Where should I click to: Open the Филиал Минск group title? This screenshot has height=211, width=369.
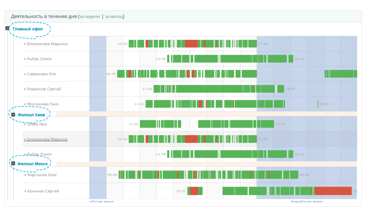coord(32,164)
